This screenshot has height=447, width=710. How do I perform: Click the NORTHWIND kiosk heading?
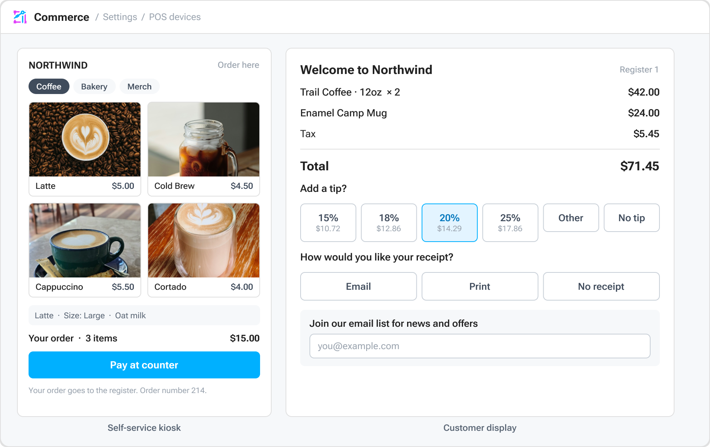coord(58,65)
